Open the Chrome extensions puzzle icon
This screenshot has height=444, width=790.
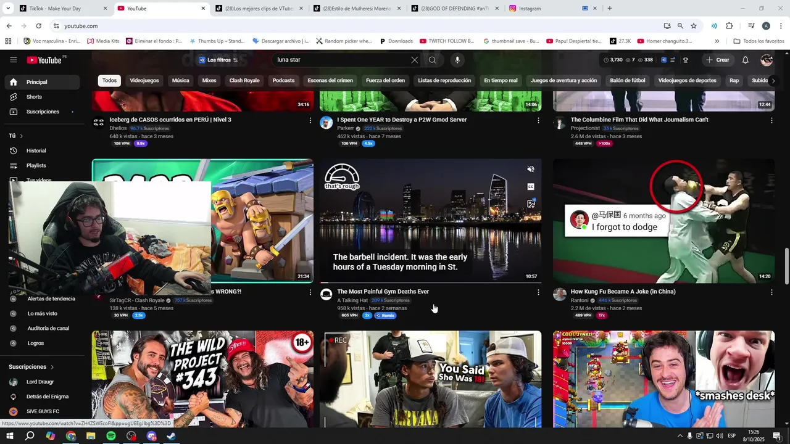point(729,26)
